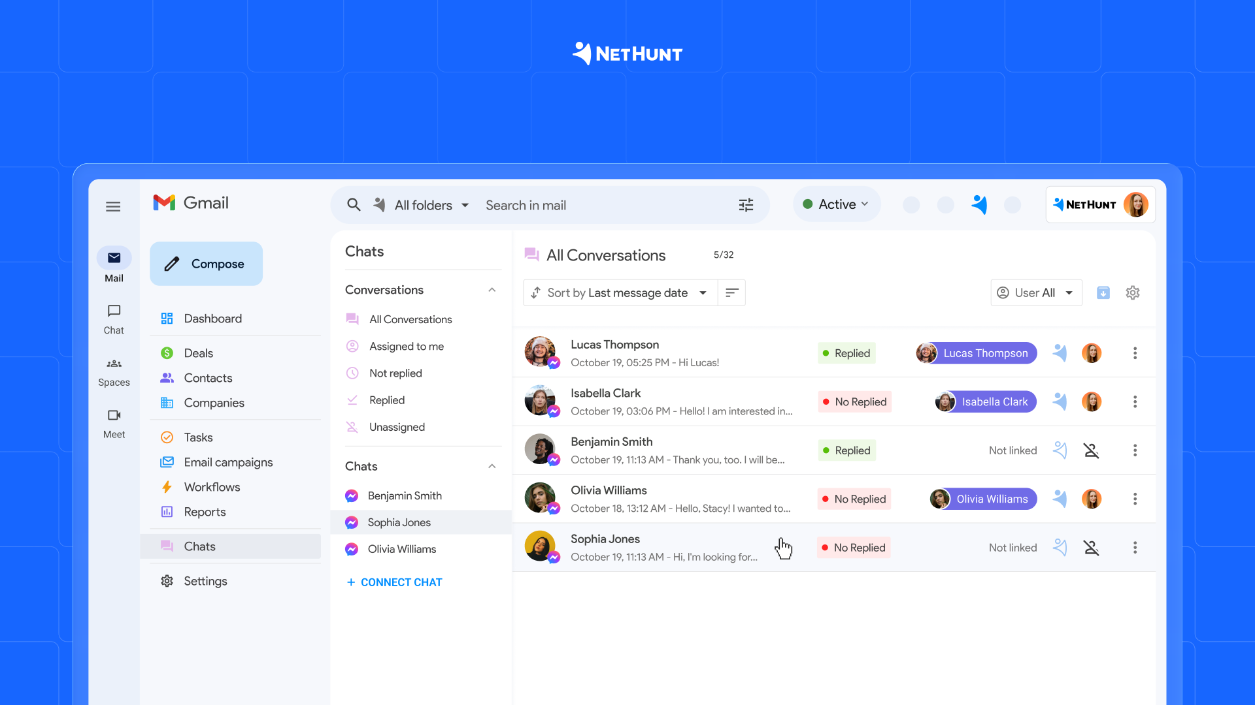The image size is (1255, 705).
Task: Open Spaces from the Gmail sidebar
Action: click(x=114, y=371)
